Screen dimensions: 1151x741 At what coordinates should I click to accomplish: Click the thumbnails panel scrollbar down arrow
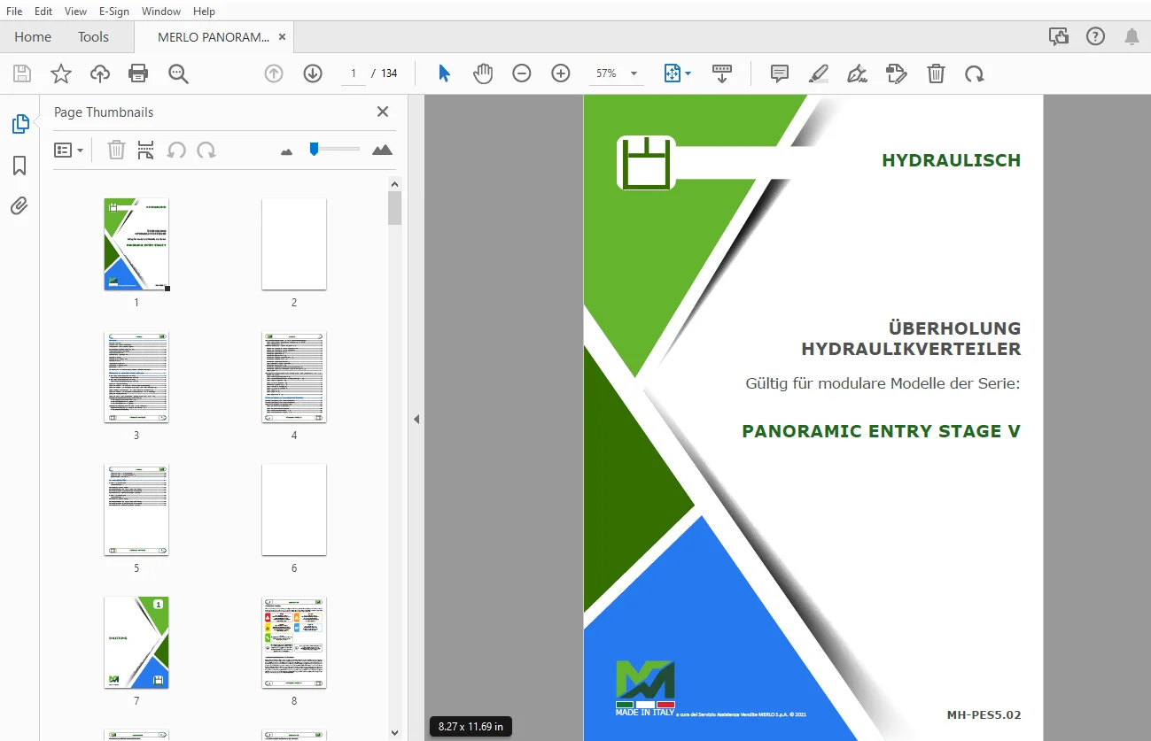pos(394,732)
